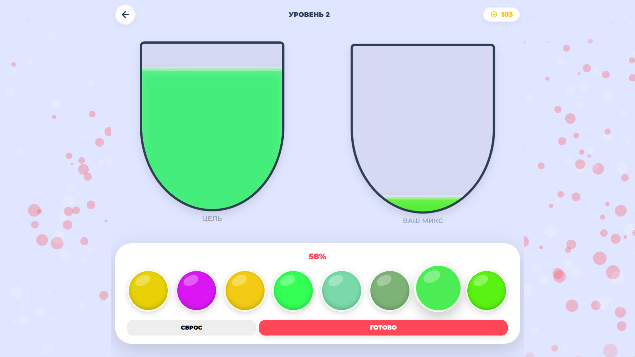
Task: Add the first yellow color ball
Action: [148, 291]
